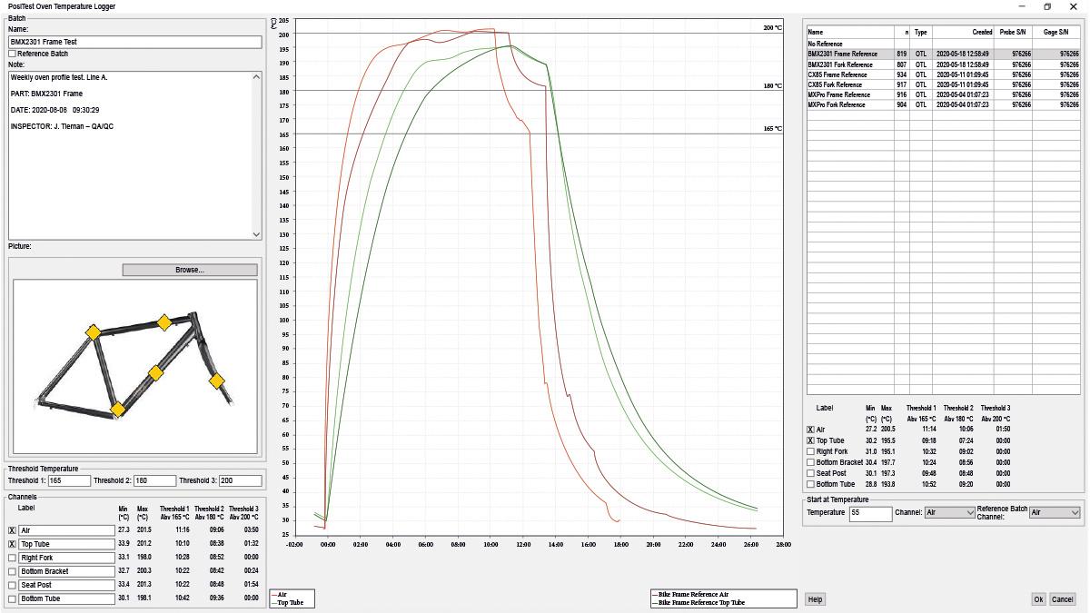This screenshot has height=613, width=1090.
Task: Click the red Air legend swatch
Action: tap(274, 595)
